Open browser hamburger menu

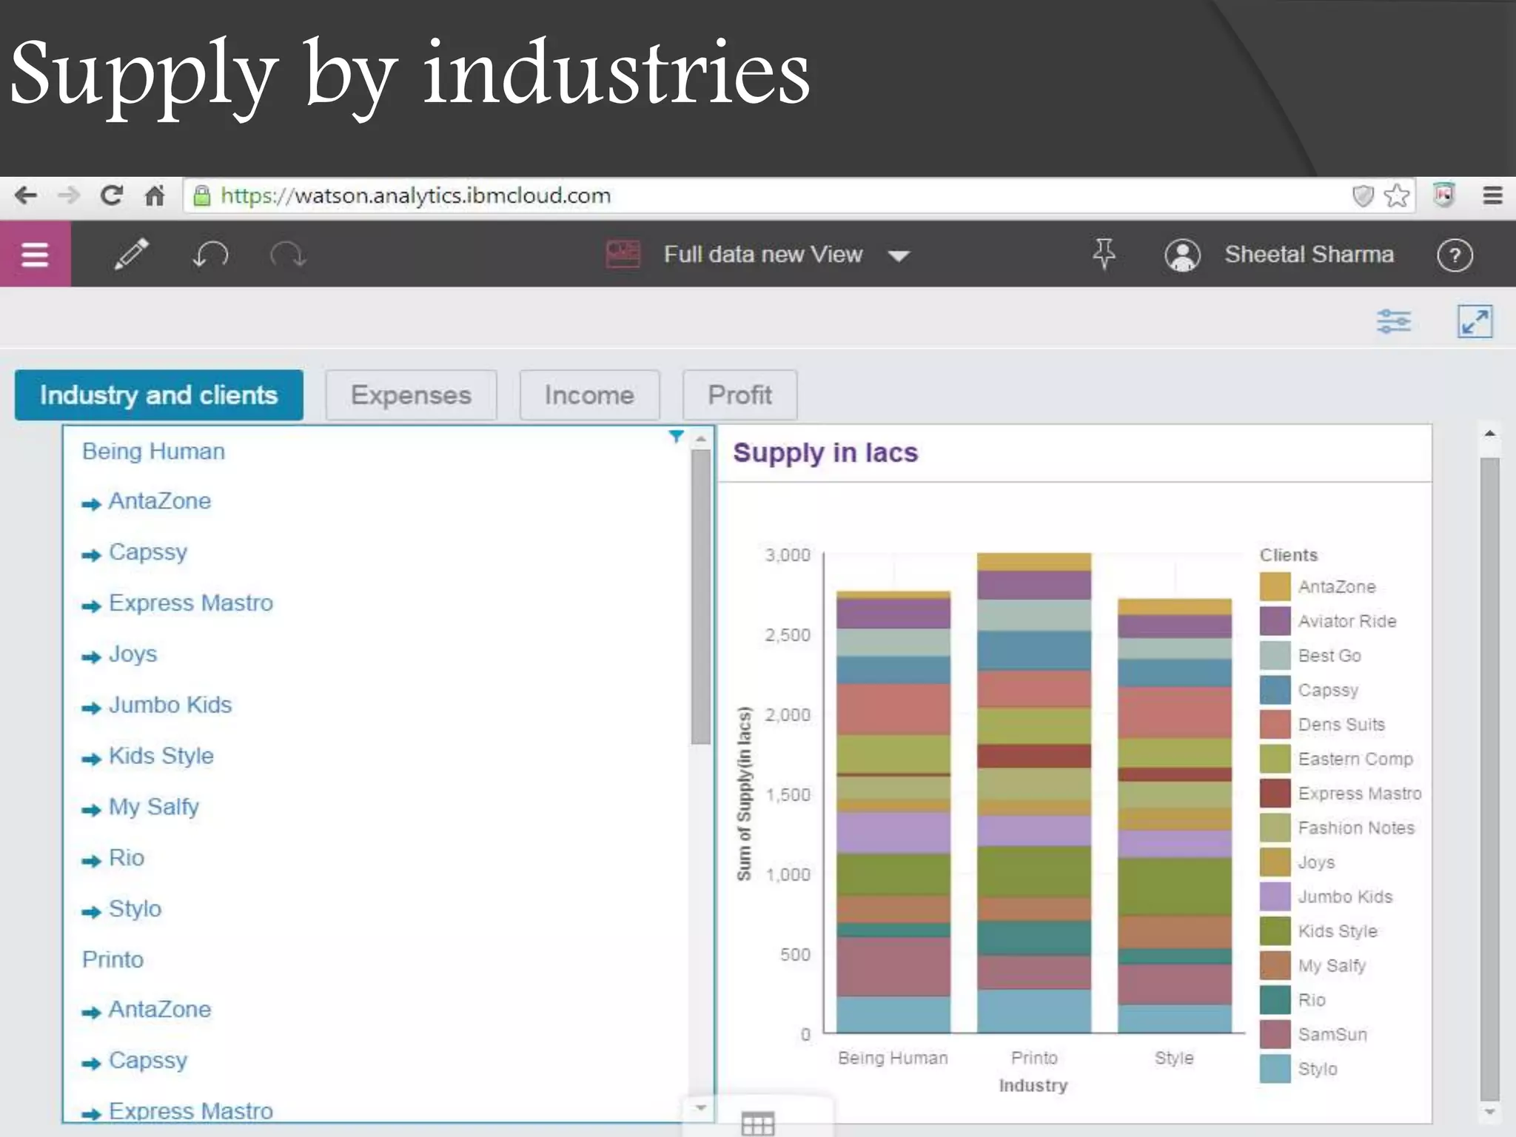coord(1492,195)
